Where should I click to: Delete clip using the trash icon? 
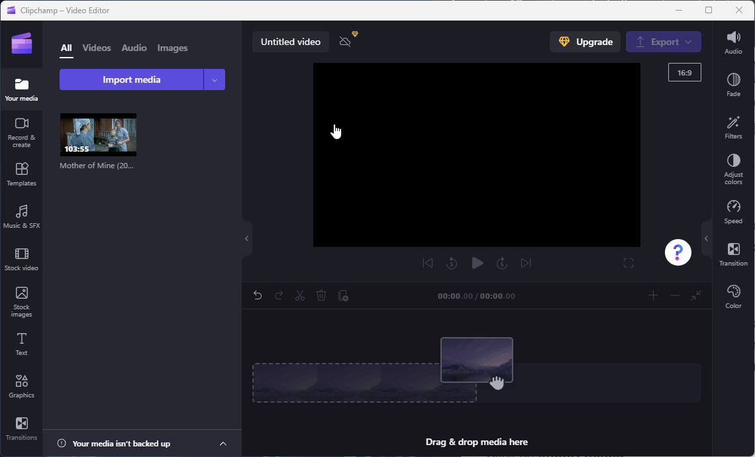(x=321, y=295)
